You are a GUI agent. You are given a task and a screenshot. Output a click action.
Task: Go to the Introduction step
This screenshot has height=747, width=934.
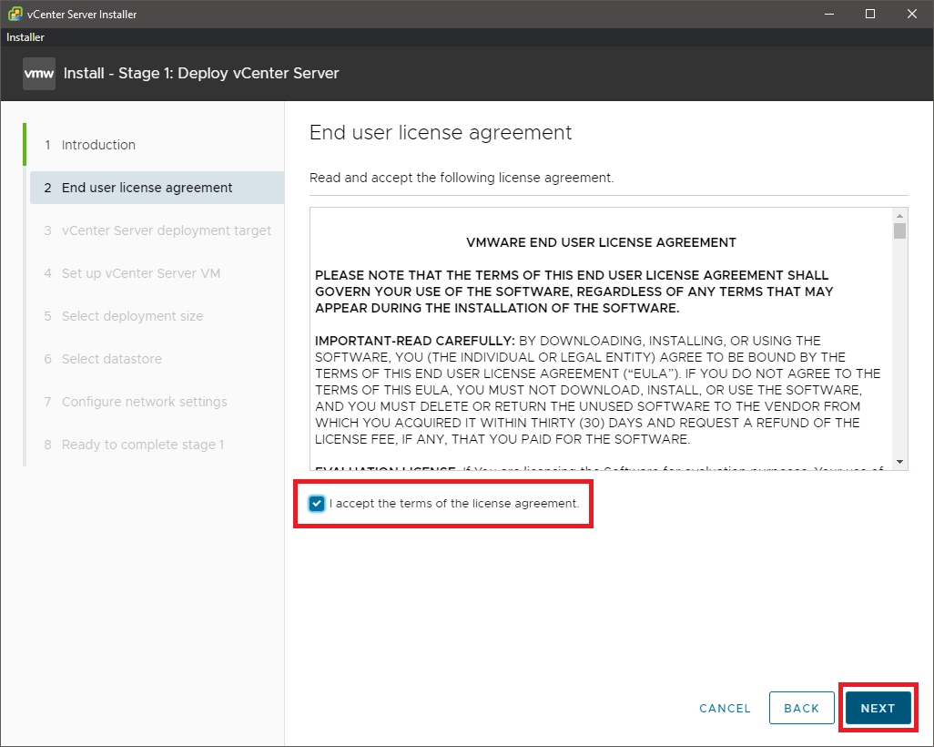pos(98,145)
